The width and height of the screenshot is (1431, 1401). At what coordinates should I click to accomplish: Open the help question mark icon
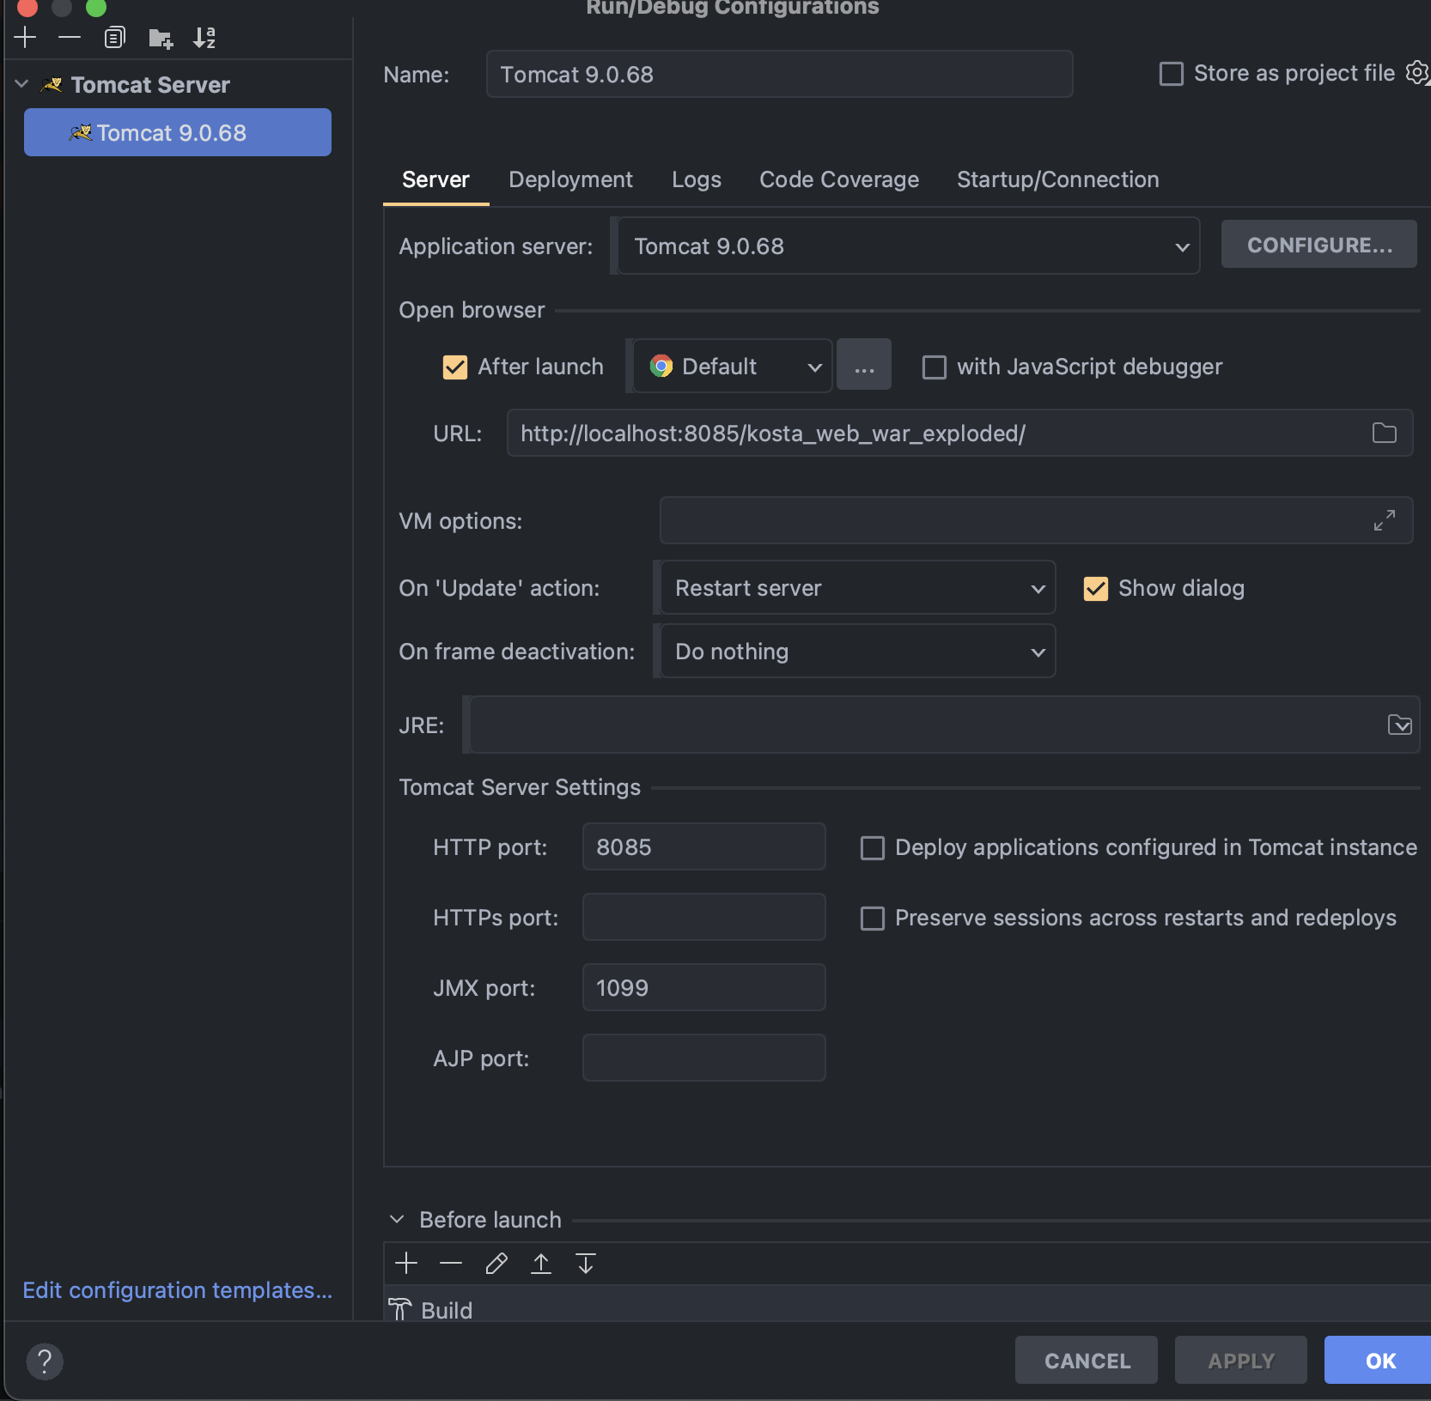45,1361
